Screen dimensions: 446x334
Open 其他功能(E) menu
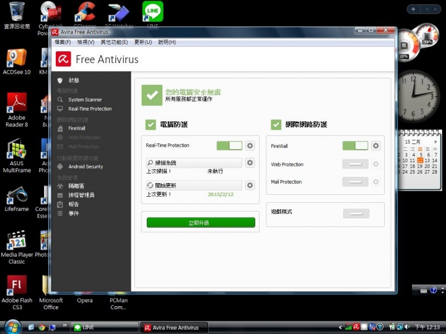pyautogui.click(x=114, y=42)
